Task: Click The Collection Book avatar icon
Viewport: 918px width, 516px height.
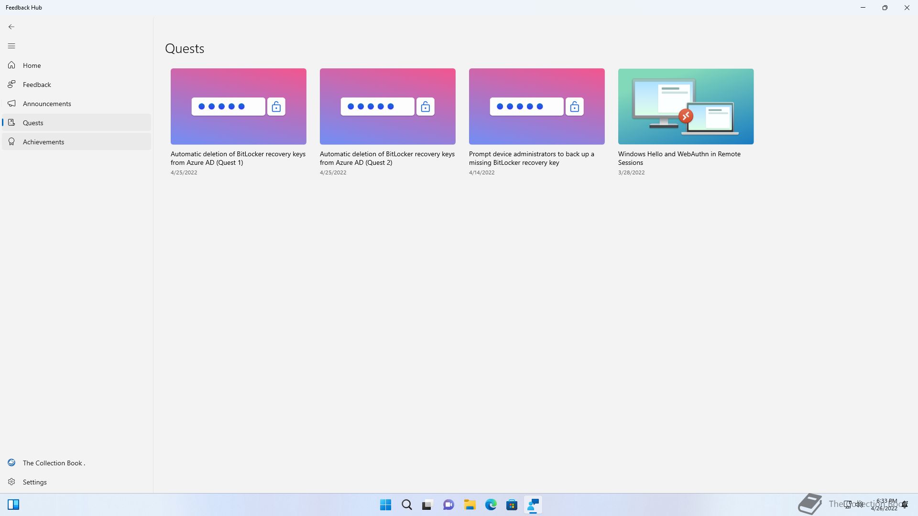Action: coord(11,462)
